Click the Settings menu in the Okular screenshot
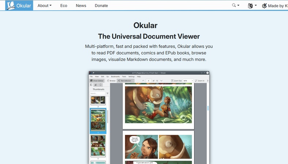The width and height of the screenshot is (288, 164). click(132, 77)
